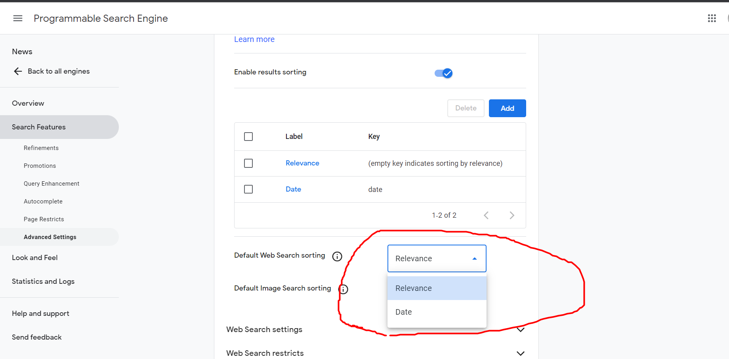Select Advanced Settings in sidebar

(59, 237)
